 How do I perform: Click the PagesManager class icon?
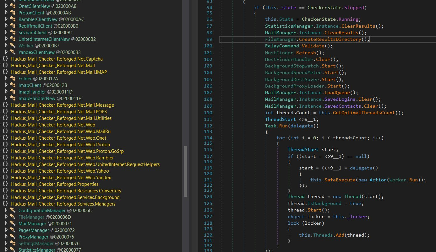coord(13,230)
